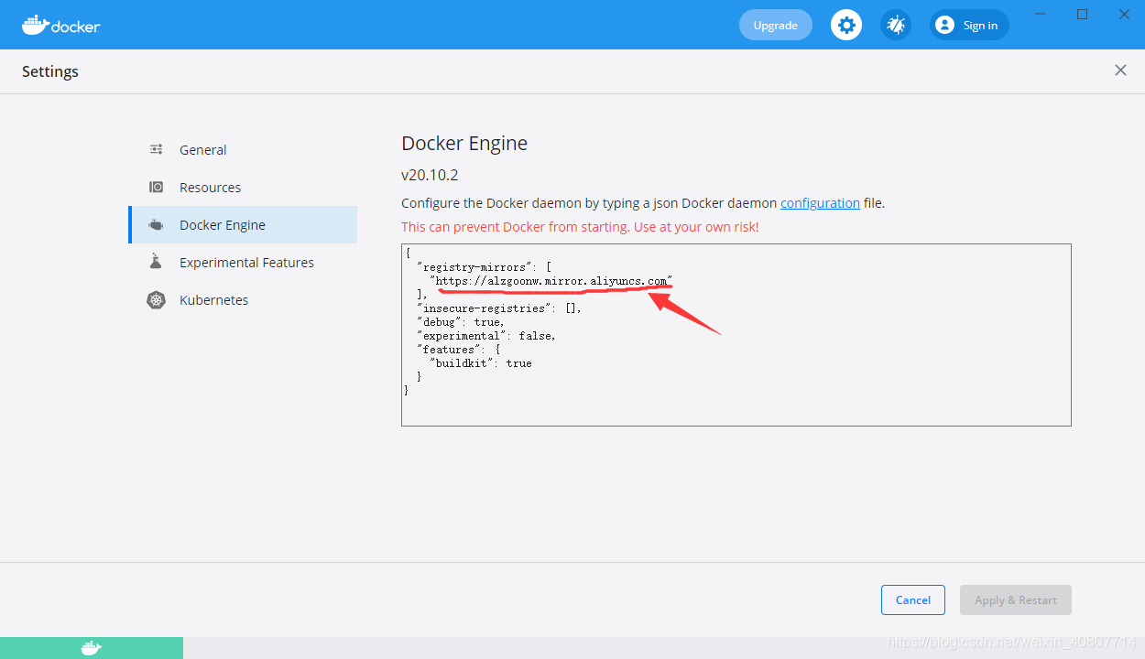Open the General settings tab
This screenshot has height=659, width=1145.
tap(243, 150)
